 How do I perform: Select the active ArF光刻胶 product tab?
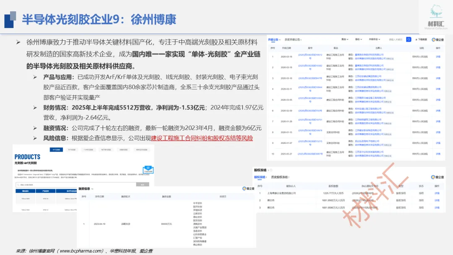point(56,150)
